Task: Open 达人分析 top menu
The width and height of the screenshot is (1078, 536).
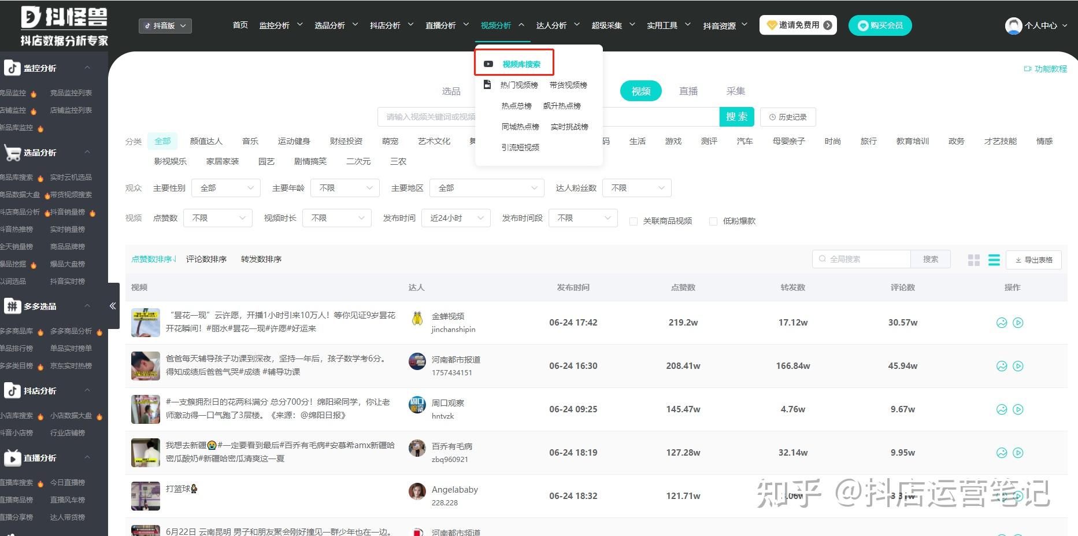Action: coord(558,25)
